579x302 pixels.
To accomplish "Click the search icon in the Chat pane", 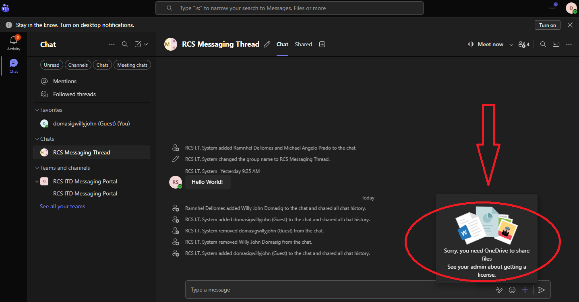I will 125,44.
